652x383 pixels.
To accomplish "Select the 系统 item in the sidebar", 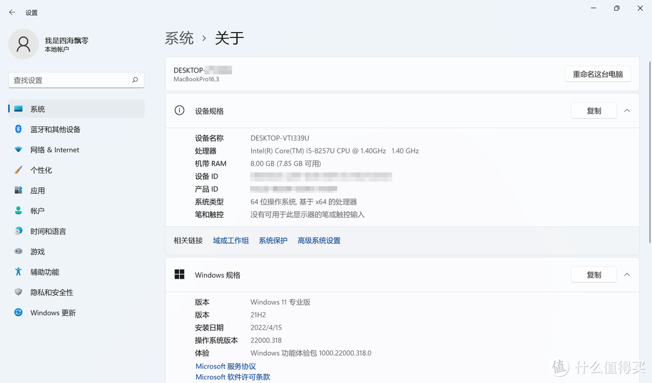I will (x=37, y=109).
